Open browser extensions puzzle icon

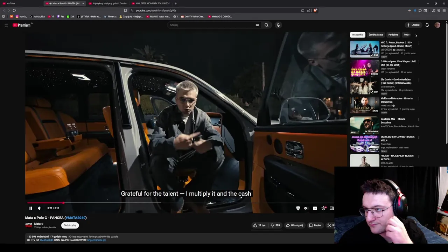pos(420,10)
